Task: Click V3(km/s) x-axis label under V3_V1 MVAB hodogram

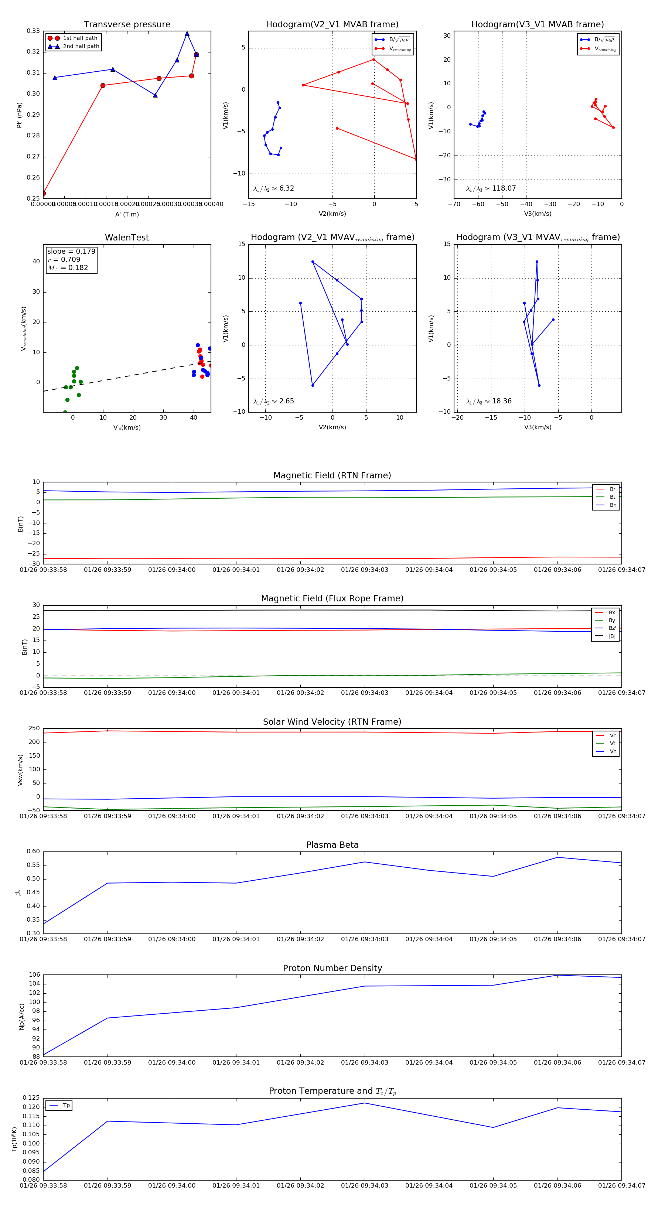Action: click(x=538, y=214)
